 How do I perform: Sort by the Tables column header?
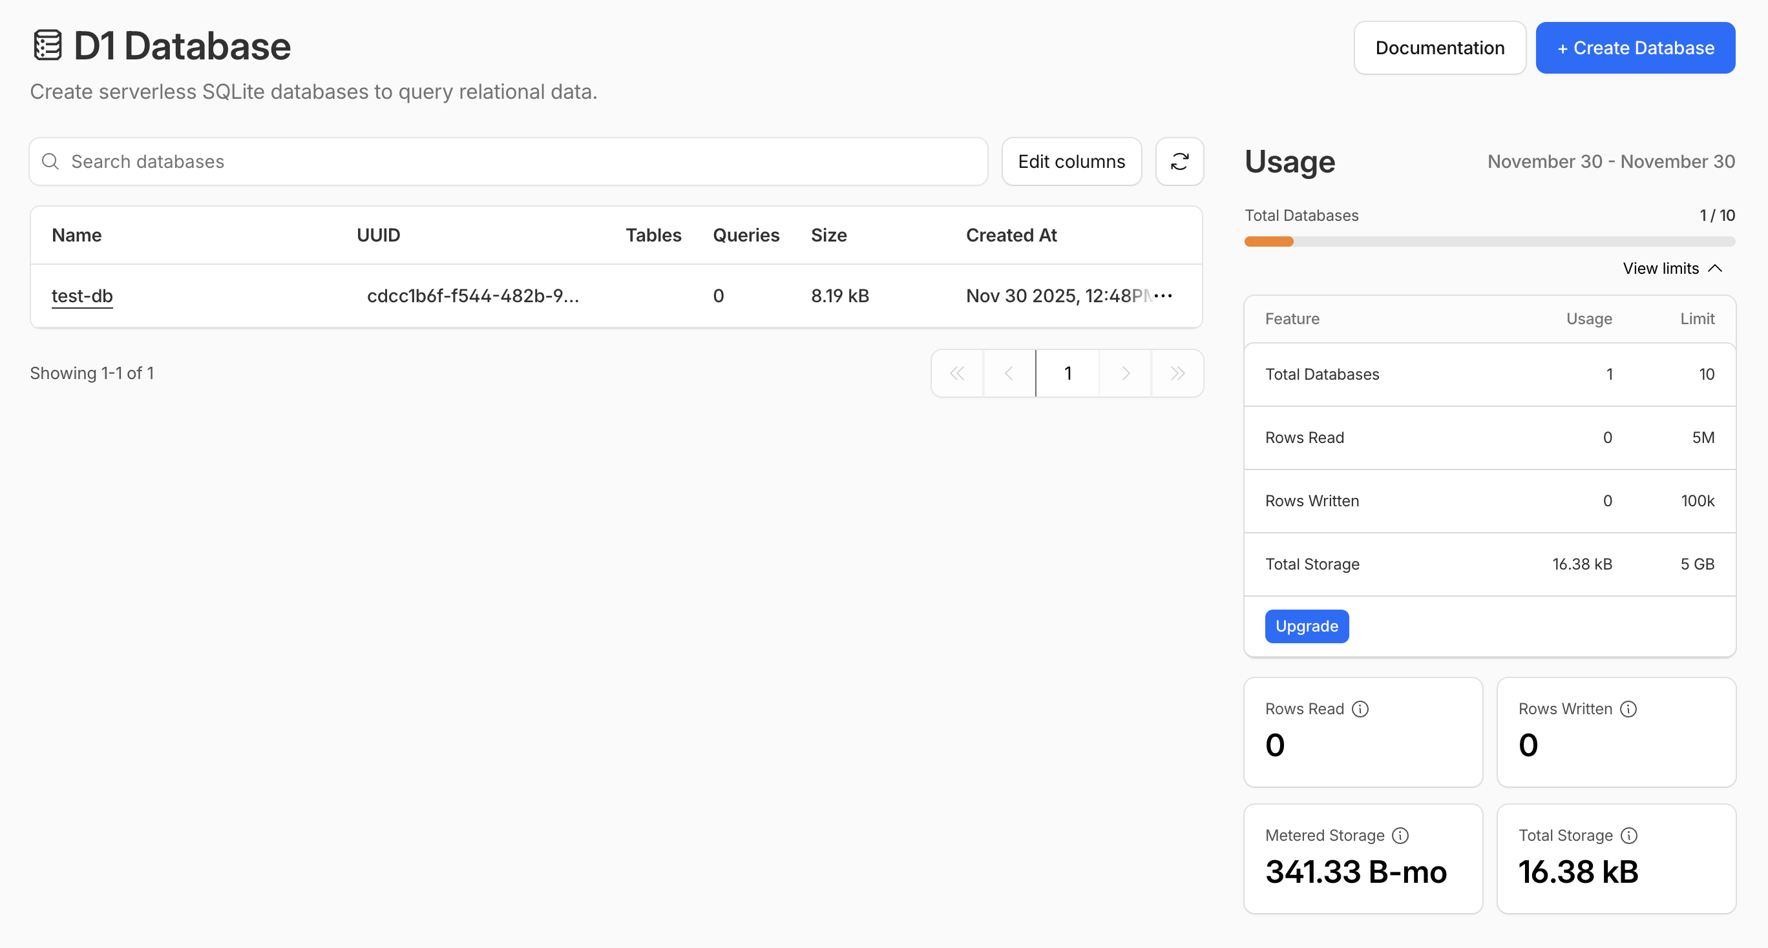coord(653,235)
